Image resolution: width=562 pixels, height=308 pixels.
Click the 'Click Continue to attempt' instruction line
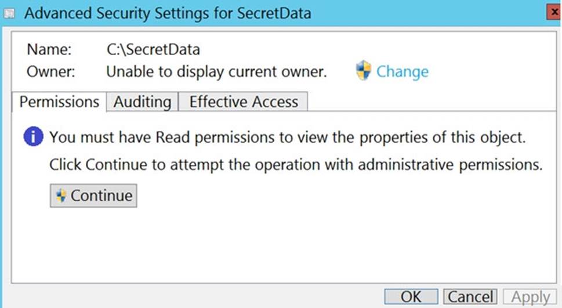pyautogui.click(x=295, y=164)
